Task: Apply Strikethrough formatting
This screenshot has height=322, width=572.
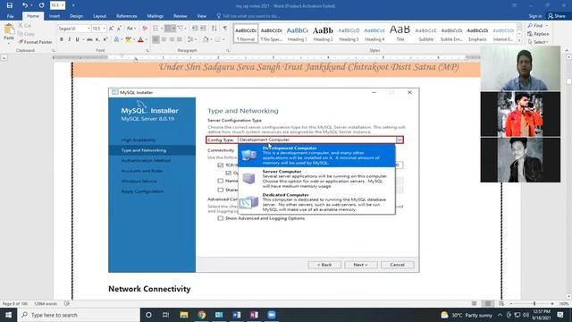Action: 89,39
